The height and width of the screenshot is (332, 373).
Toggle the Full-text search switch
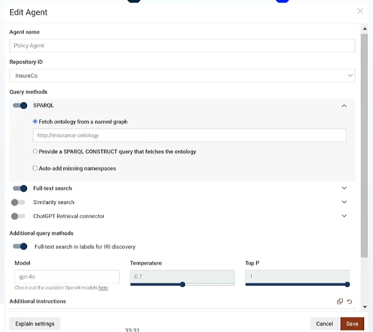[x=20, y=188]
